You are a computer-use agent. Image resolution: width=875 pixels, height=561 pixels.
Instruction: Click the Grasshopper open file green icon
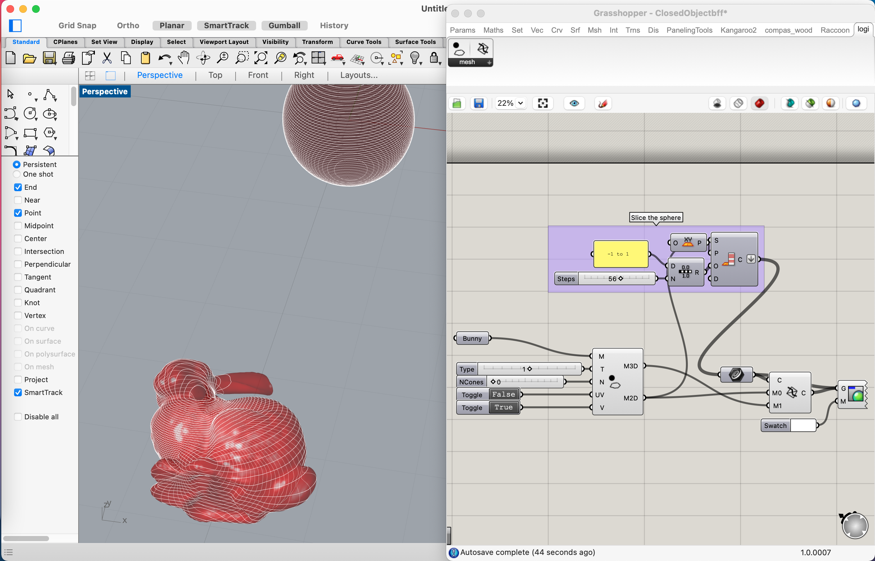pyautogui.click(x=457, y=104)
